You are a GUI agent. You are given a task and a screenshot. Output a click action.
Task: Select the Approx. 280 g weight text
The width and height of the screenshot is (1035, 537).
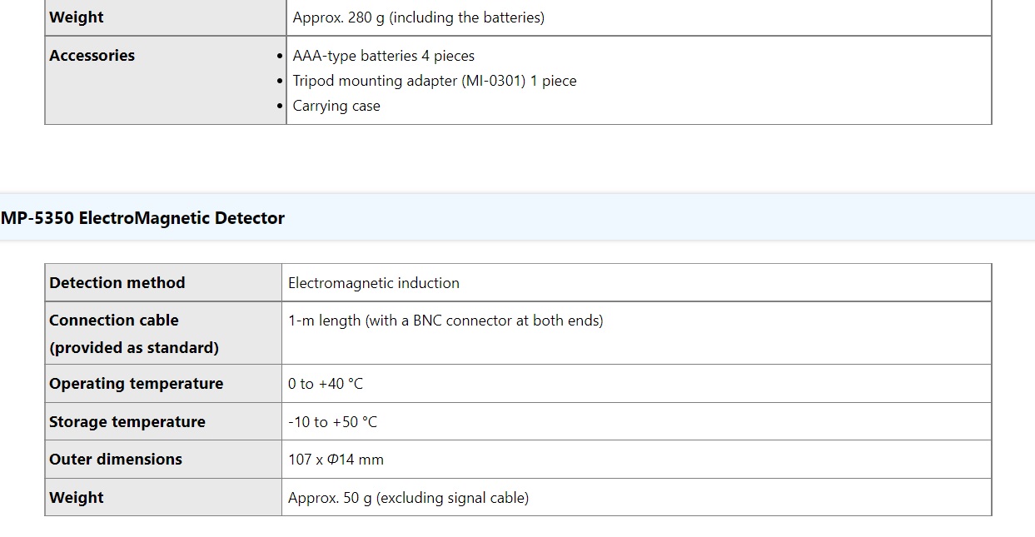(x=419, y=17)
